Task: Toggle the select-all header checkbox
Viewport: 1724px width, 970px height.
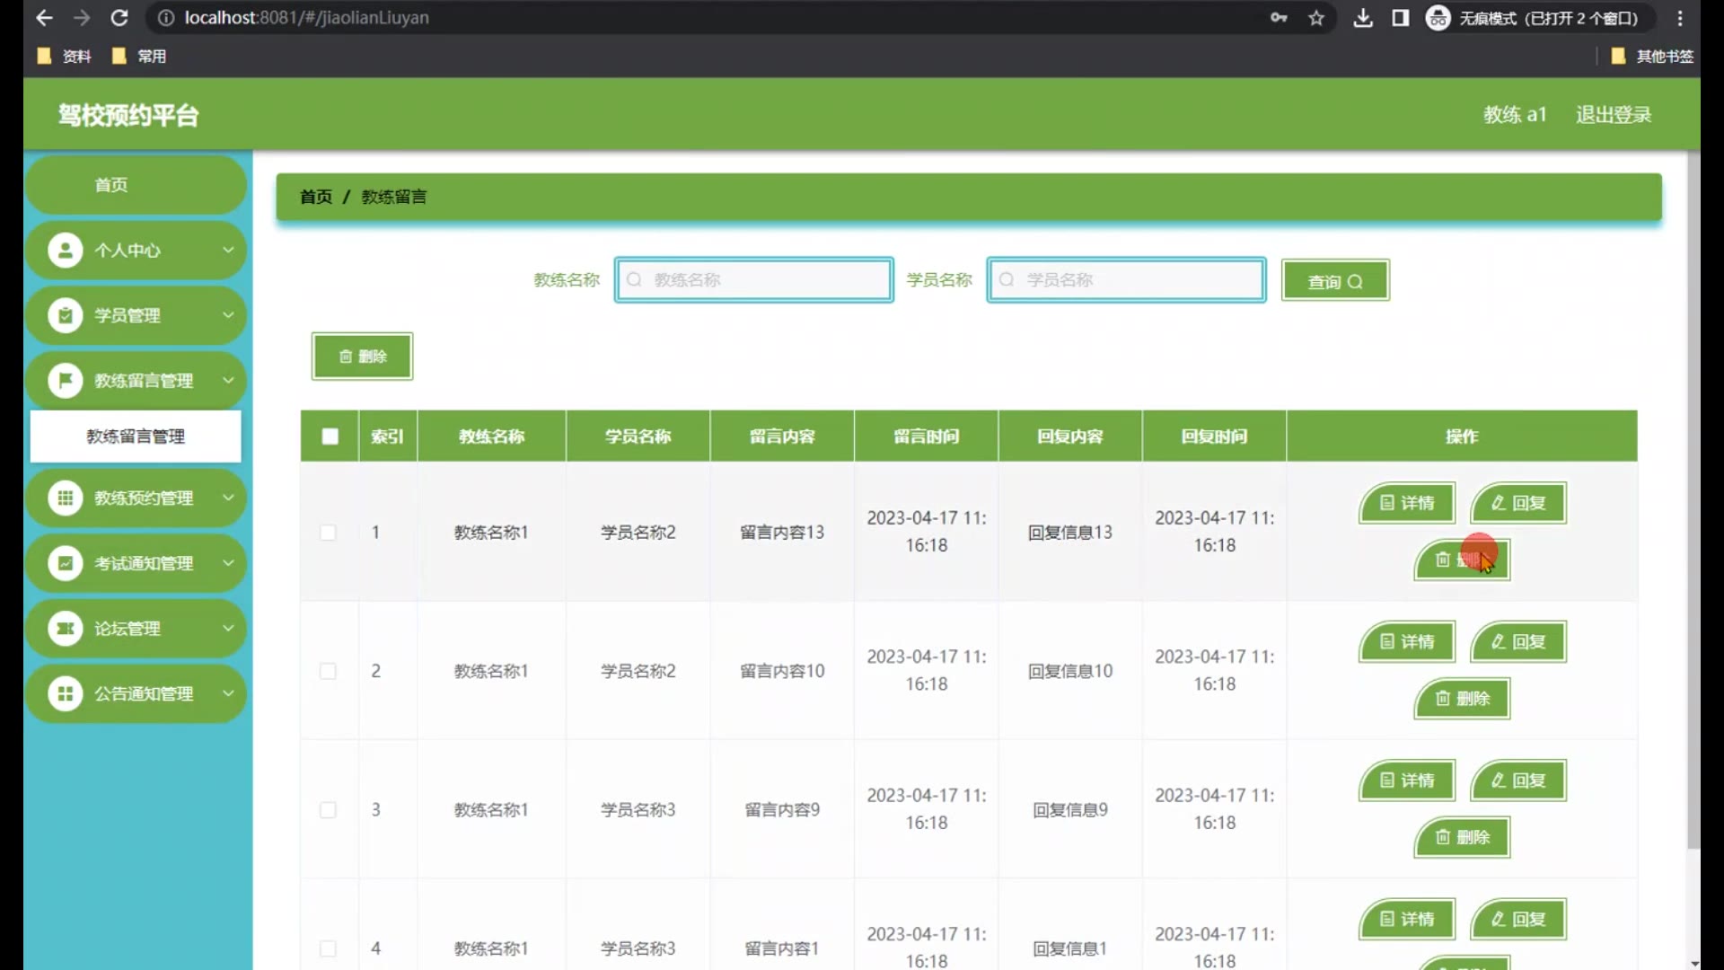Action: pyautogui.click(x=330, y=436)
